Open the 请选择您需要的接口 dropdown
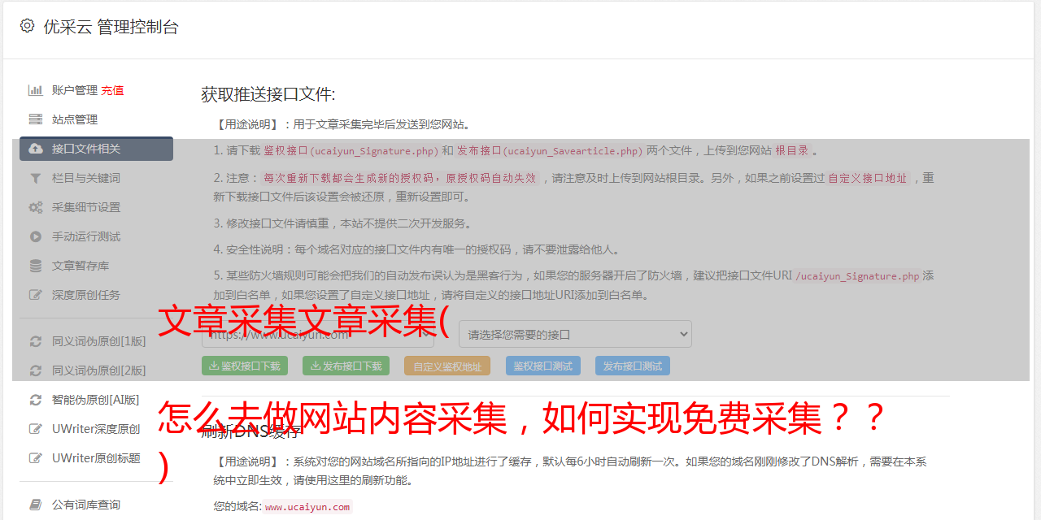The height and width of the screenshot is (520, 1041). [575, 334]
